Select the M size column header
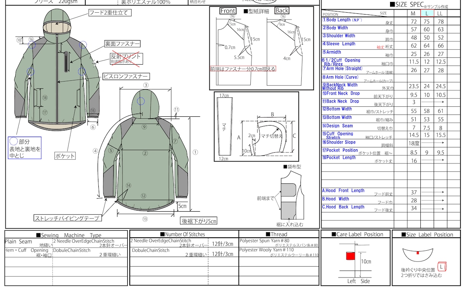Image resolution: width=467 pixels, height=289 pixels. 413,13
